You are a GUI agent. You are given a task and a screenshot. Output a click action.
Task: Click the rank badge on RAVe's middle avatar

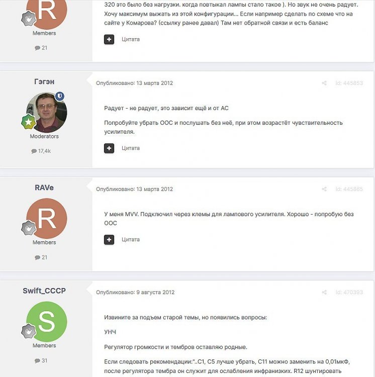[28, 228]
